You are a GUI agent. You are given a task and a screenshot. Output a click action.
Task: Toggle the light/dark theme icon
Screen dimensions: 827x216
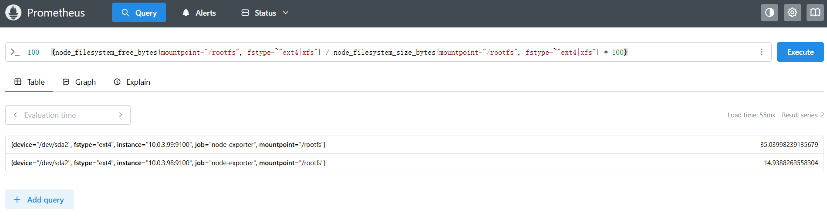tap(770, 13)
